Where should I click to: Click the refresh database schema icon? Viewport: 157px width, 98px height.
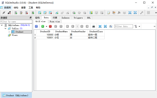[33, 13]
